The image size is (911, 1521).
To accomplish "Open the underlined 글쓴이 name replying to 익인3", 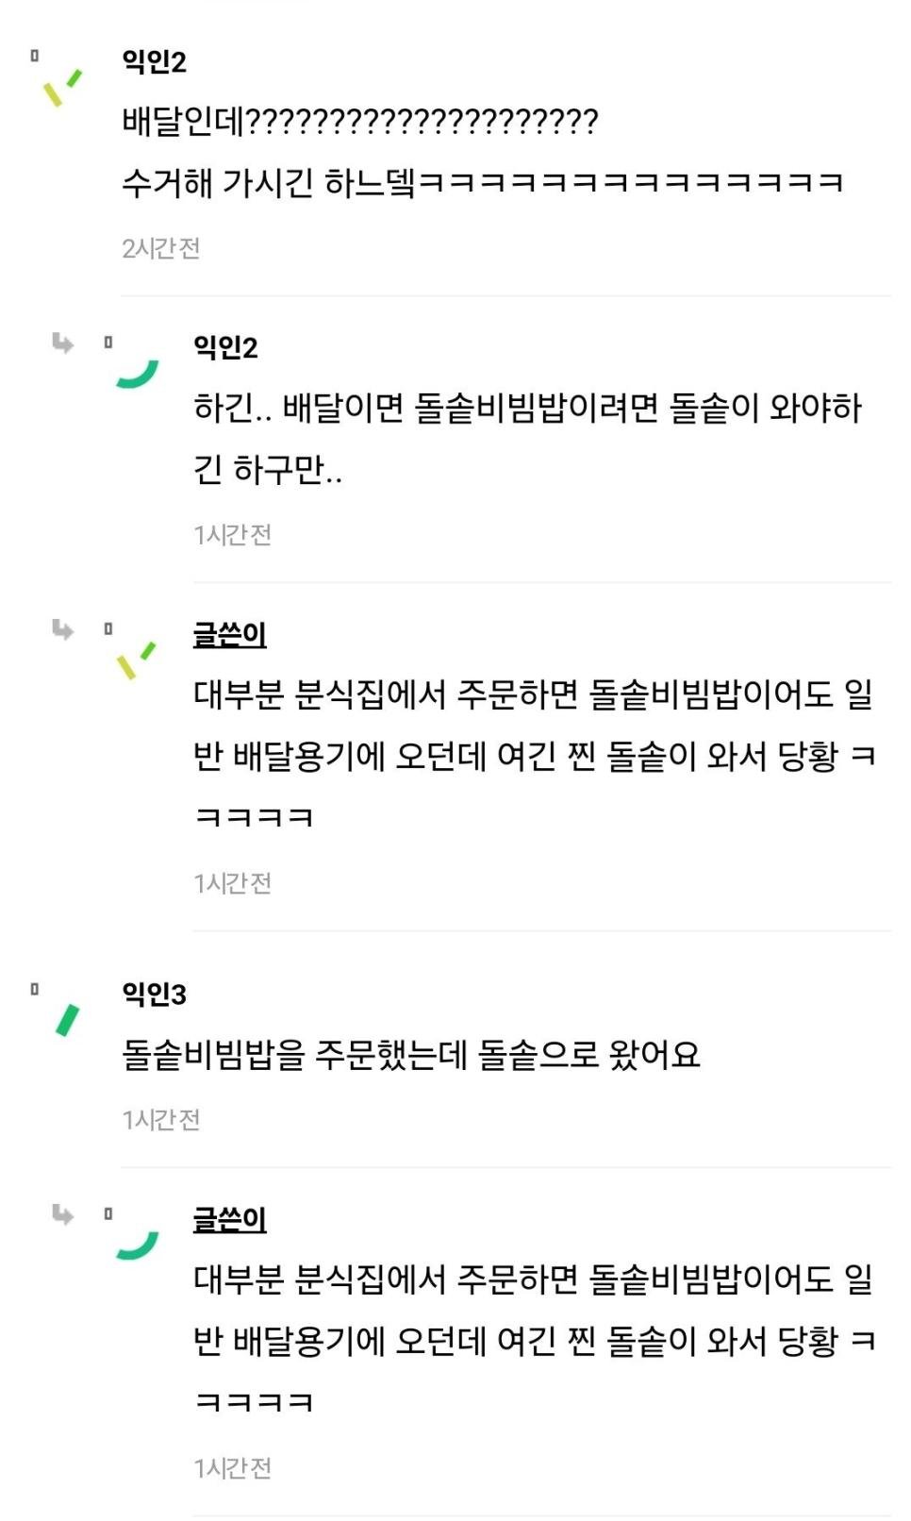I will click(229, 1219).
